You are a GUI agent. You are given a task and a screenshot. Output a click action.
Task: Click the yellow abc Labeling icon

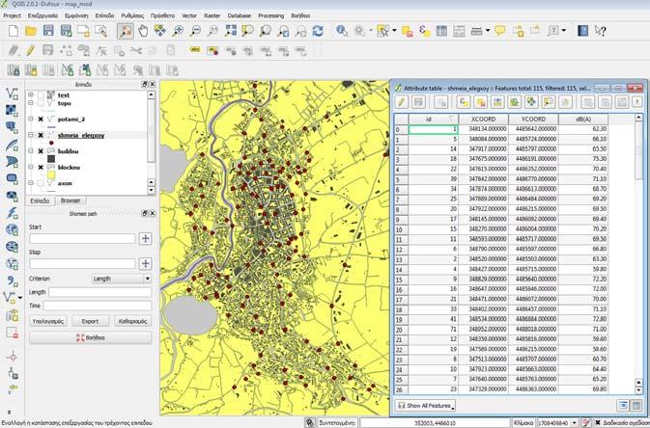tap(195, 50)
